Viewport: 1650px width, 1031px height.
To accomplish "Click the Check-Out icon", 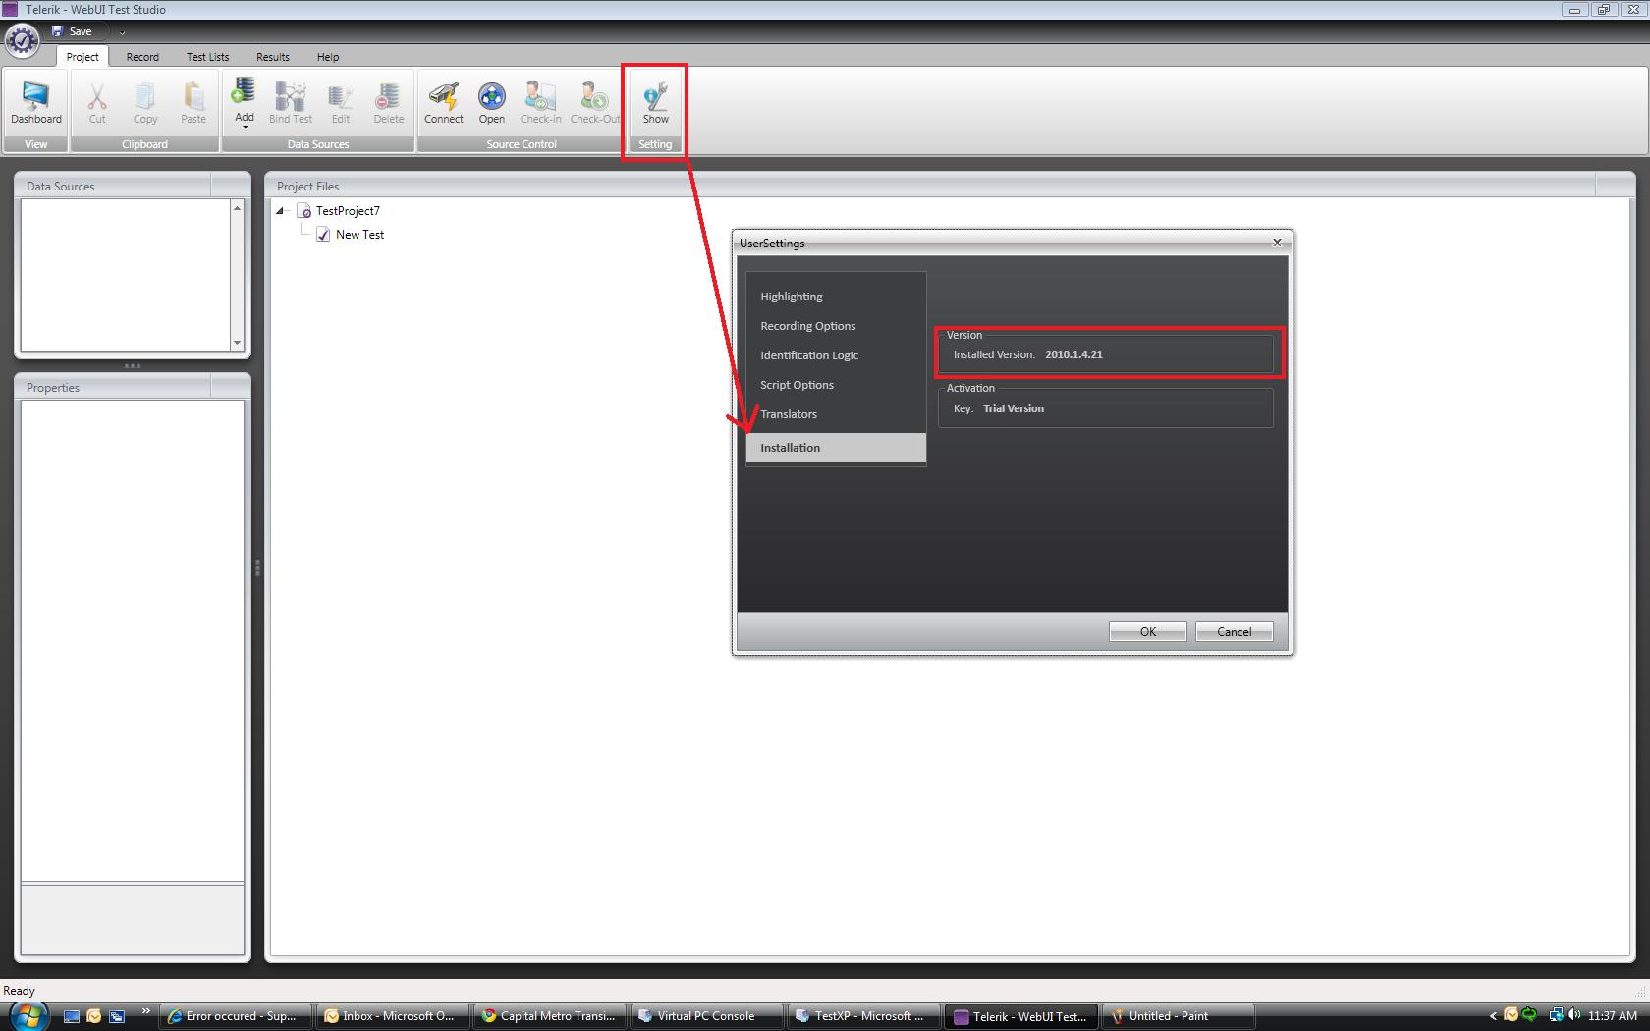I will click(x=595, y=103).
